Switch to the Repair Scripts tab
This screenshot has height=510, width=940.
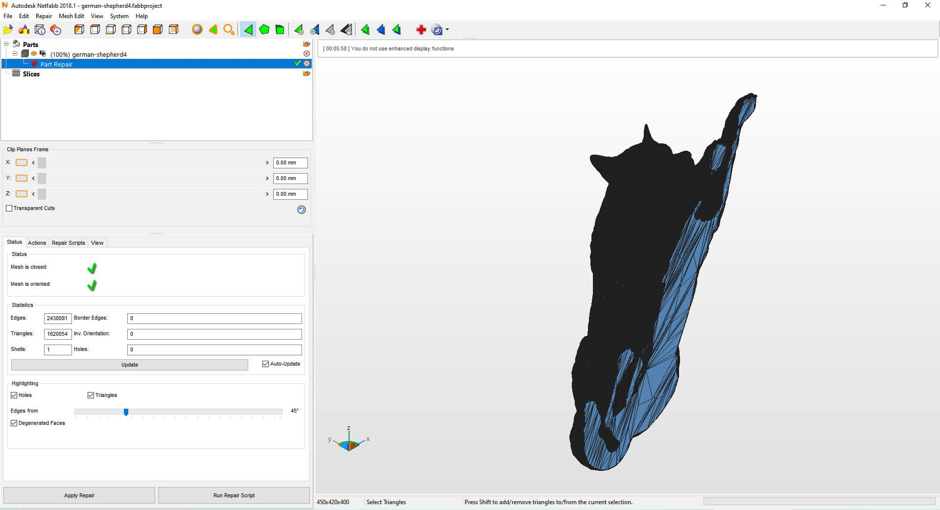click(69, 243)
